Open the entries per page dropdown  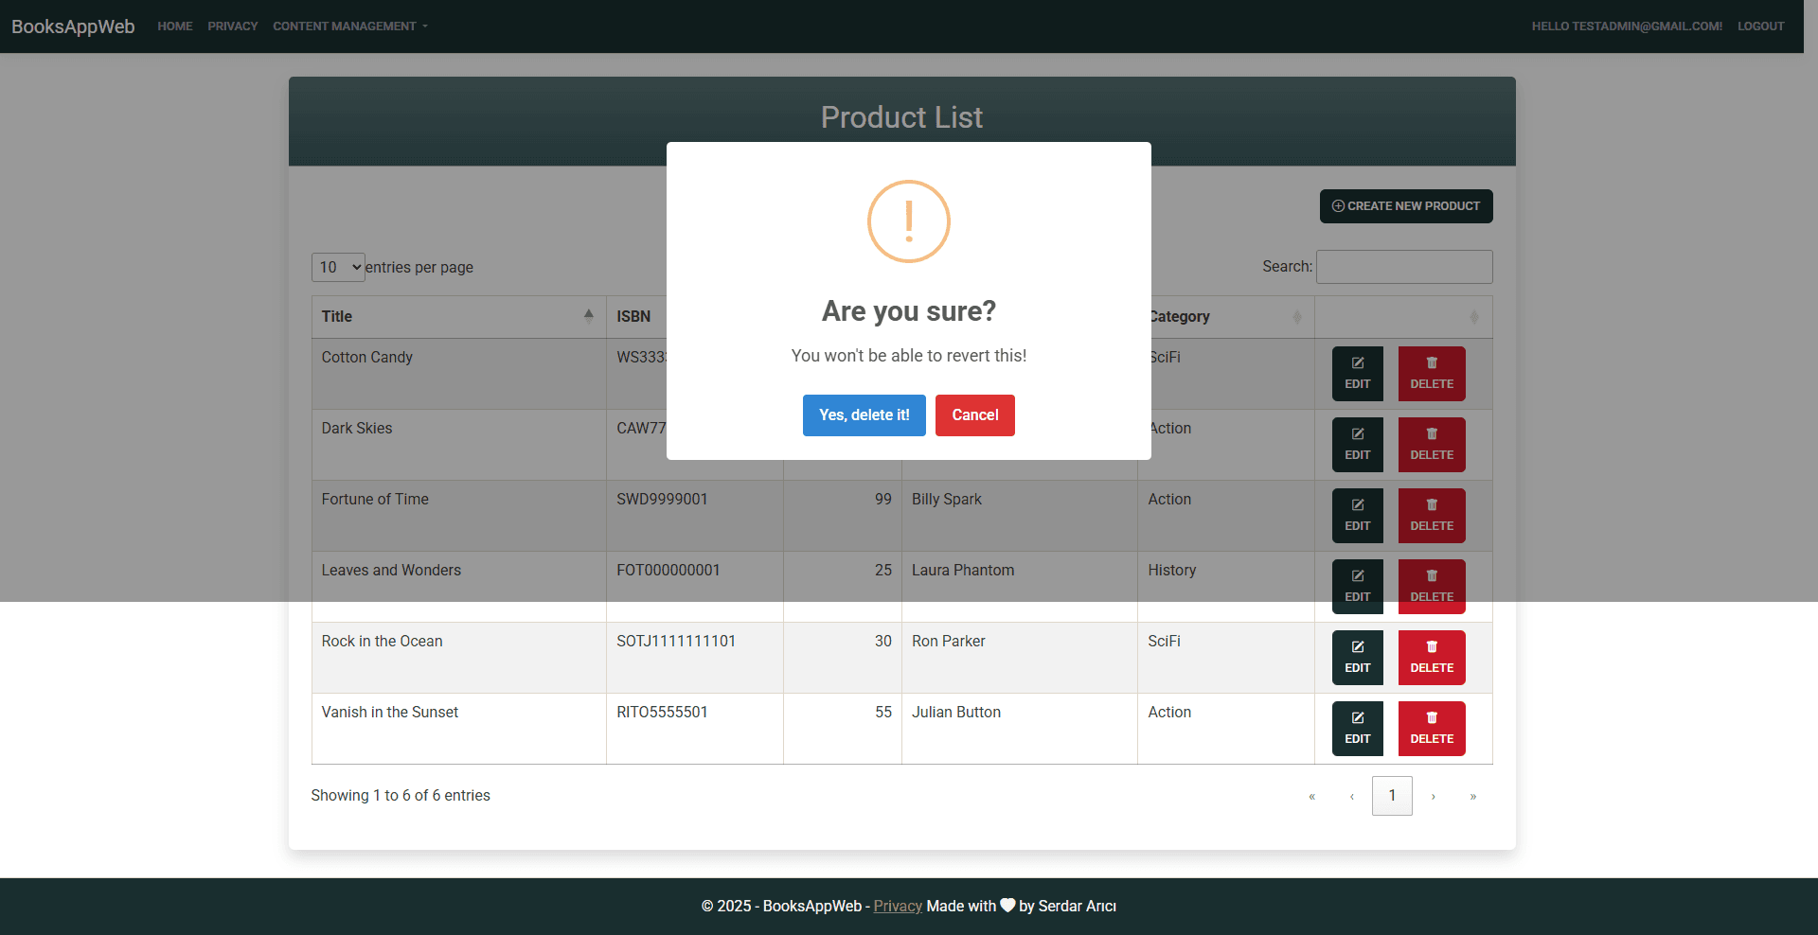338,267
